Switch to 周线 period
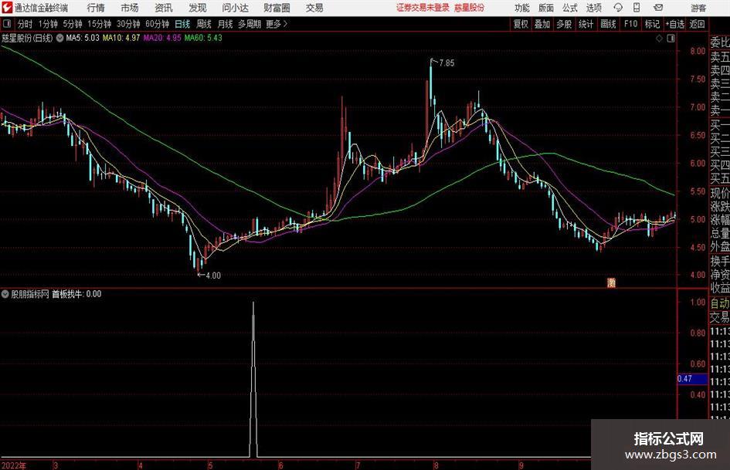Image resolution: width=730 pixels, height=470 pixels. click(204, 24)
